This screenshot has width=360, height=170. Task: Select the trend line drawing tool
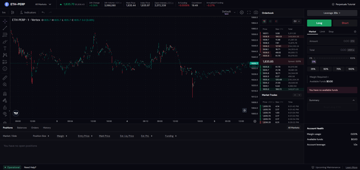point(5,28)
